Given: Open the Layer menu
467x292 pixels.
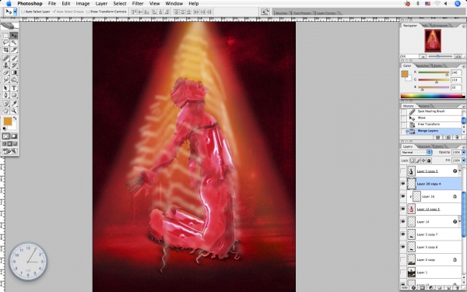Looking at the screenshot, I should tap(101, 4).
